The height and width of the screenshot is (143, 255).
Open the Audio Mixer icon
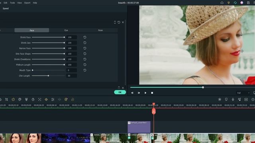[239, 99]
